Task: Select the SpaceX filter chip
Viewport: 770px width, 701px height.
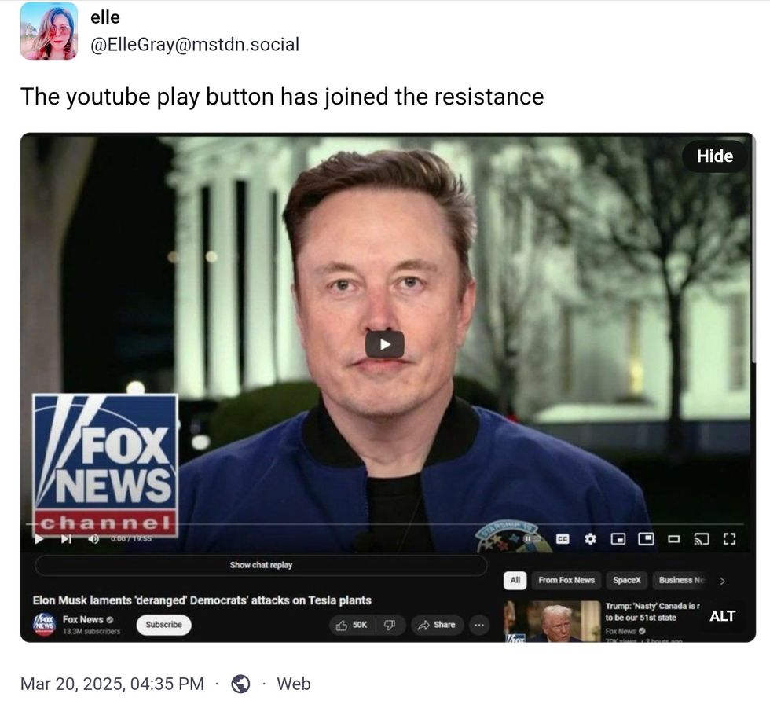Action: pos(627,580)
